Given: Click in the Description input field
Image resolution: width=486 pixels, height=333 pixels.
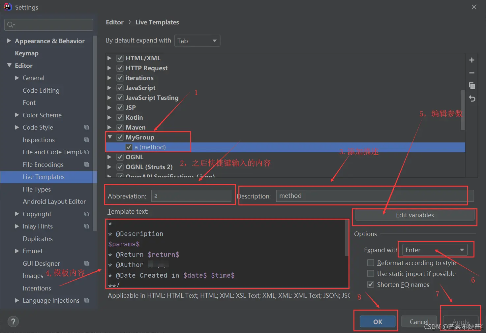Looking at the screenshot, I should 375,196.
